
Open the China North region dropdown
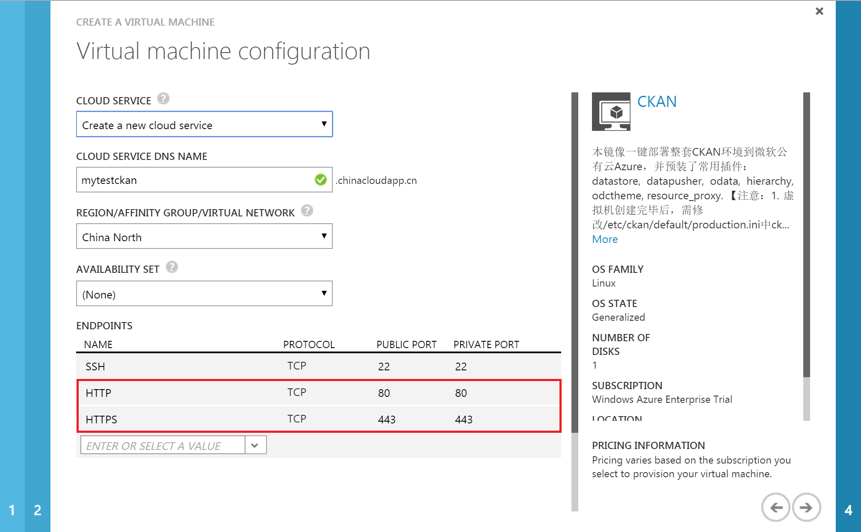click(x=204, y=236)
